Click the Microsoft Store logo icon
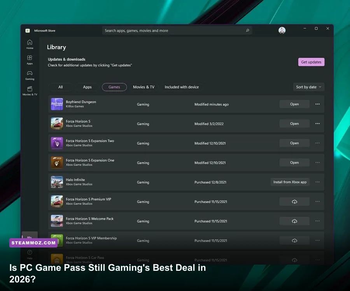350x291 pixels. pos(28,31)
